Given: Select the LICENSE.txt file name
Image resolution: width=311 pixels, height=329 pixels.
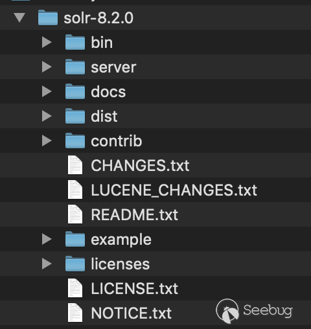Looking at the screenshot, I should click(134, 289).
